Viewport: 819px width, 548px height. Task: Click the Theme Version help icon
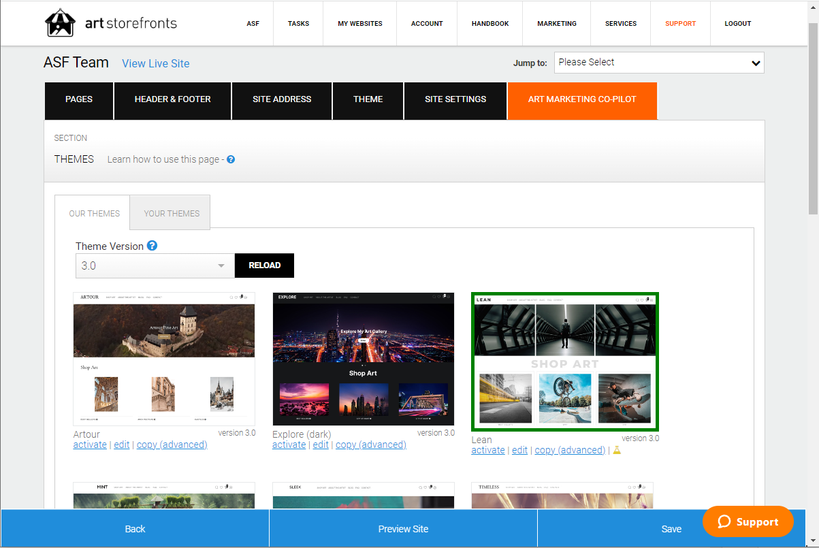152,246
